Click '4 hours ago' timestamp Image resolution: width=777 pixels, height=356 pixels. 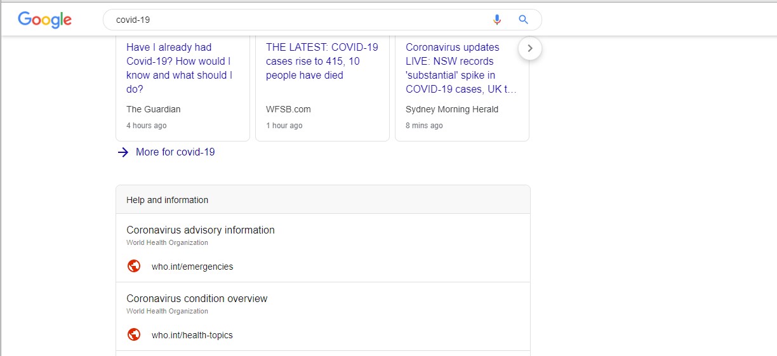147,126
